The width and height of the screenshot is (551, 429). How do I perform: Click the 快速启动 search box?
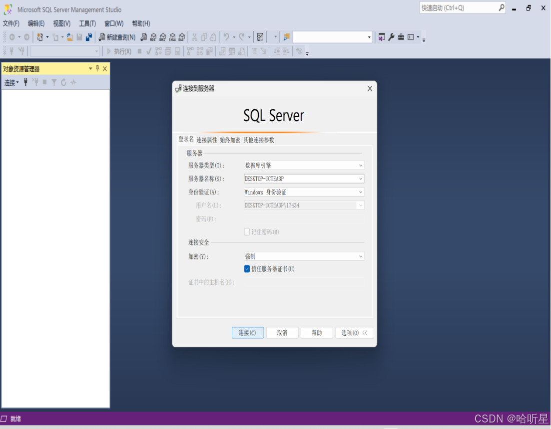[x=463, y=7]
